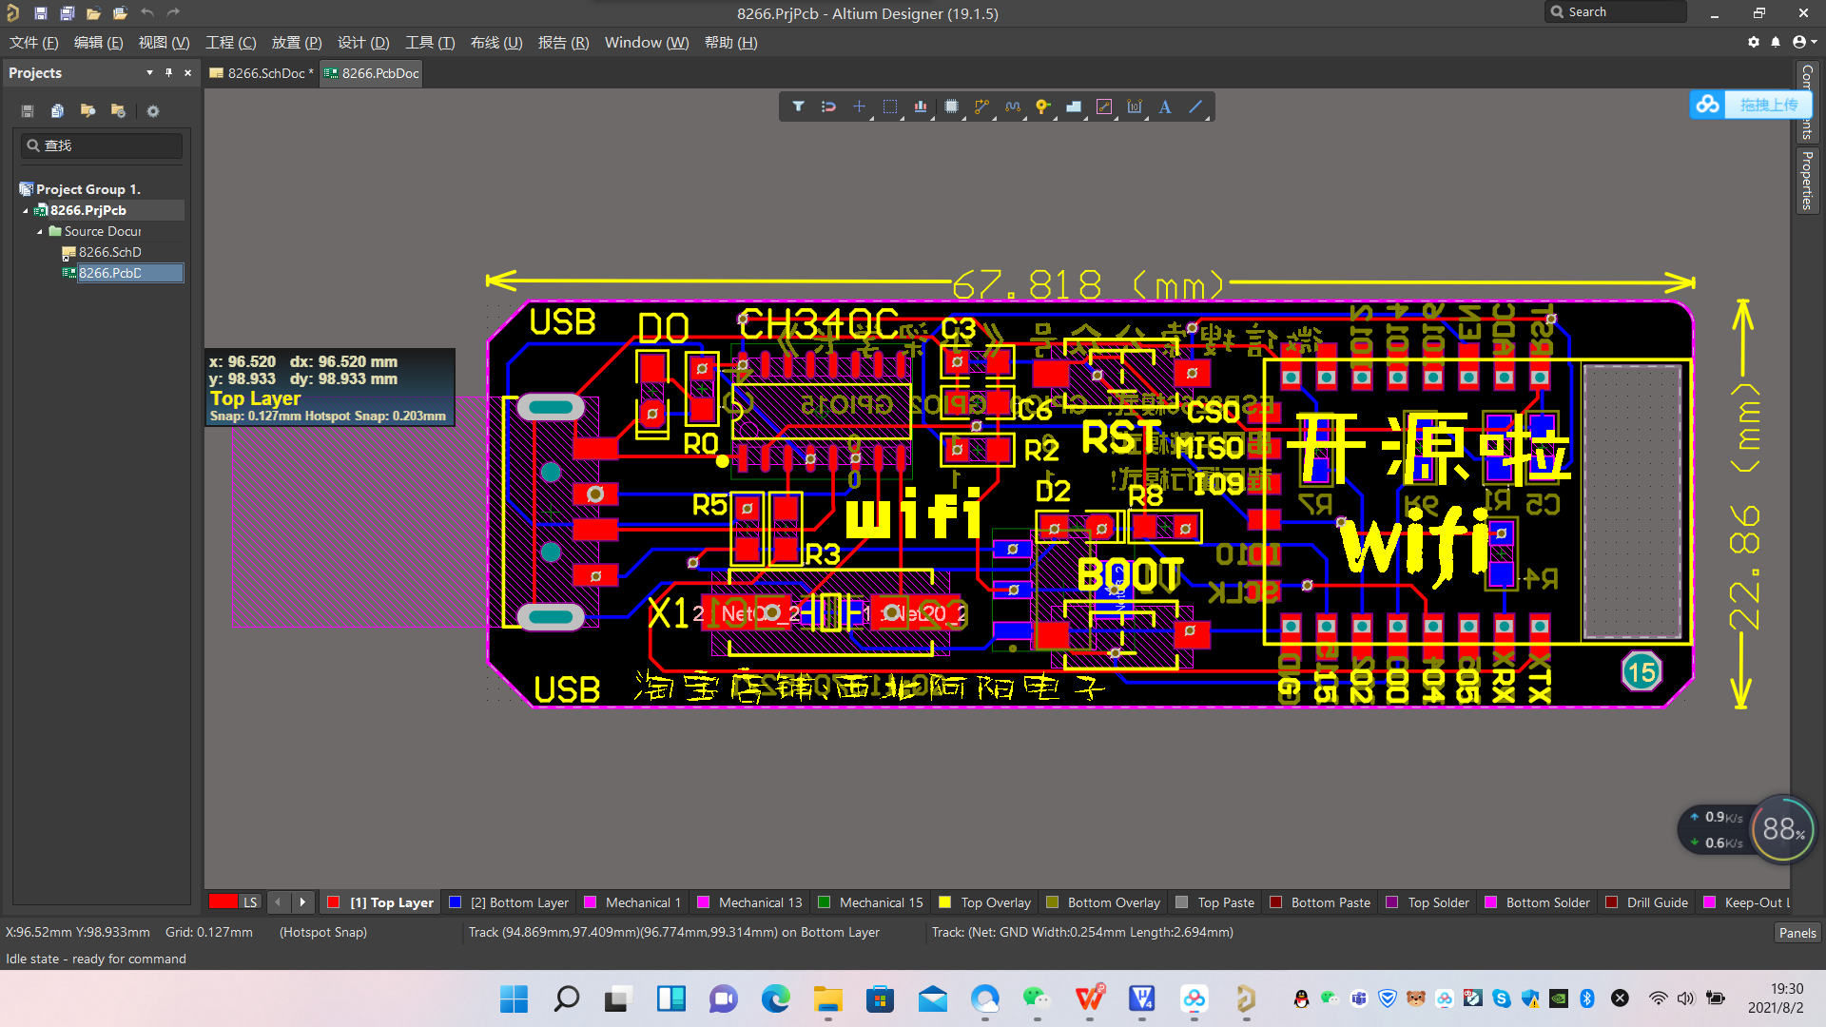The image size is (1826, 1027).
Task: Activate the Interactive Routing tool
Action: (981, 107)
